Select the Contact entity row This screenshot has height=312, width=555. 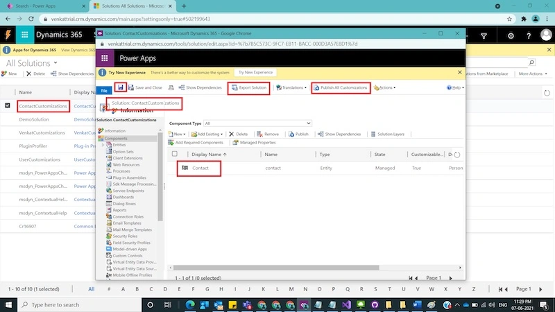tap(315, 168)
